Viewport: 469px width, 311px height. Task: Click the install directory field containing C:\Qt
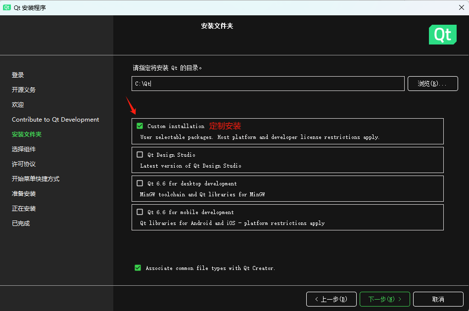click(268, 84)
